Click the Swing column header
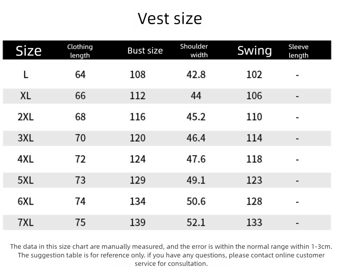Screen dimensions: 340x273 (254, 50)
